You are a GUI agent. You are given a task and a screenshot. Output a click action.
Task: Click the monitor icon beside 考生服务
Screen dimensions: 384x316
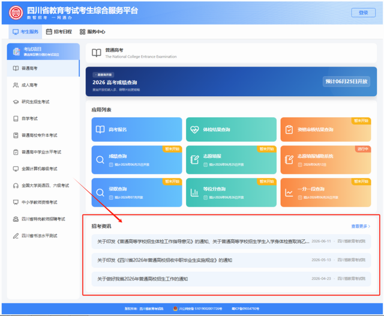point(16,32)
